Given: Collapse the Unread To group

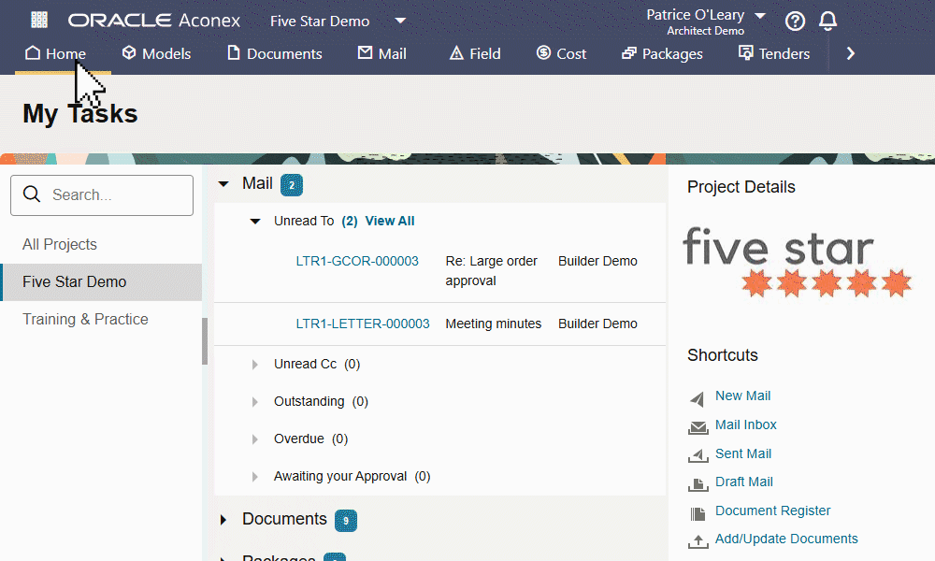Looking at the screenshot, I should pos(255,222).
